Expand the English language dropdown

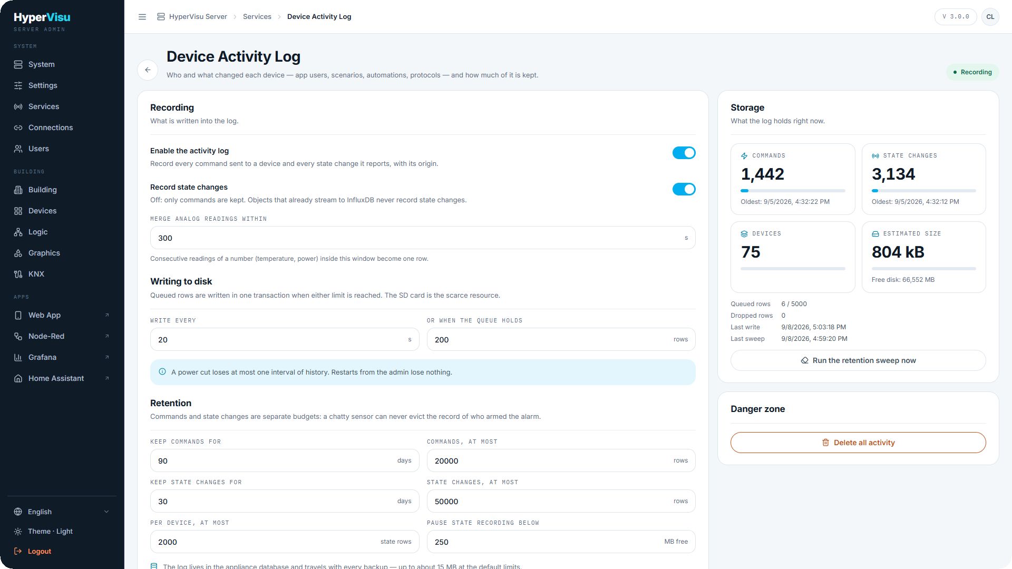pyautogui.click(x=62, y=512)
